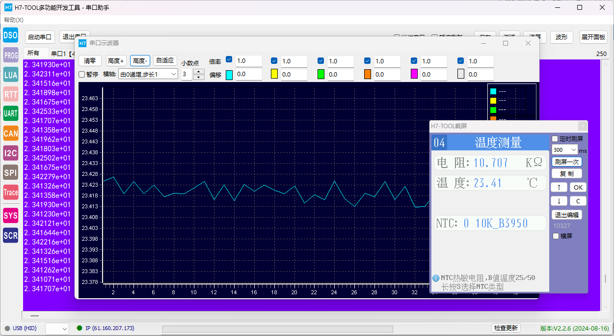Click the 波形 waveform button

pos(561,37)
